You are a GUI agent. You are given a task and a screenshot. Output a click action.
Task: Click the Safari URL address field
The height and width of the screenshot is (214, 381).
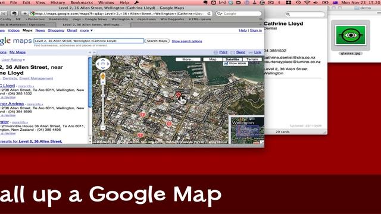(121, 14)
